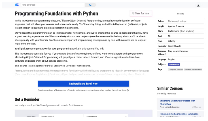Click the Similar Courses heading
Screen dimensions: 208x121
170,88
